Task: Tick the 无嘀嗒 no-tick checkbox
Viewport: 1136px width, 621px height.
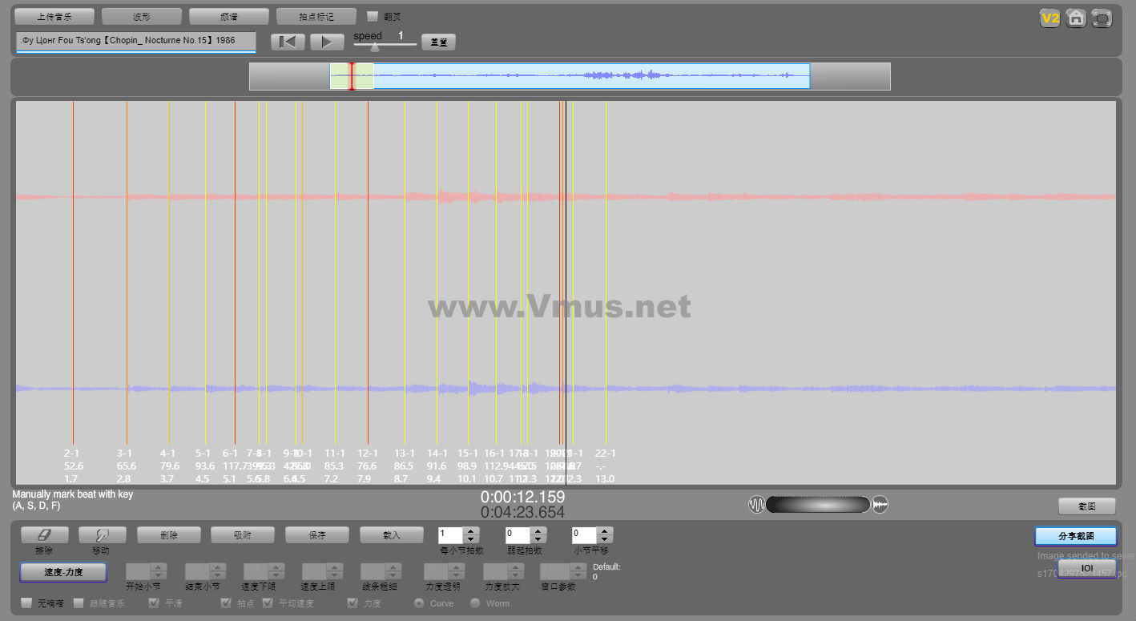Action: pos(26,603)
